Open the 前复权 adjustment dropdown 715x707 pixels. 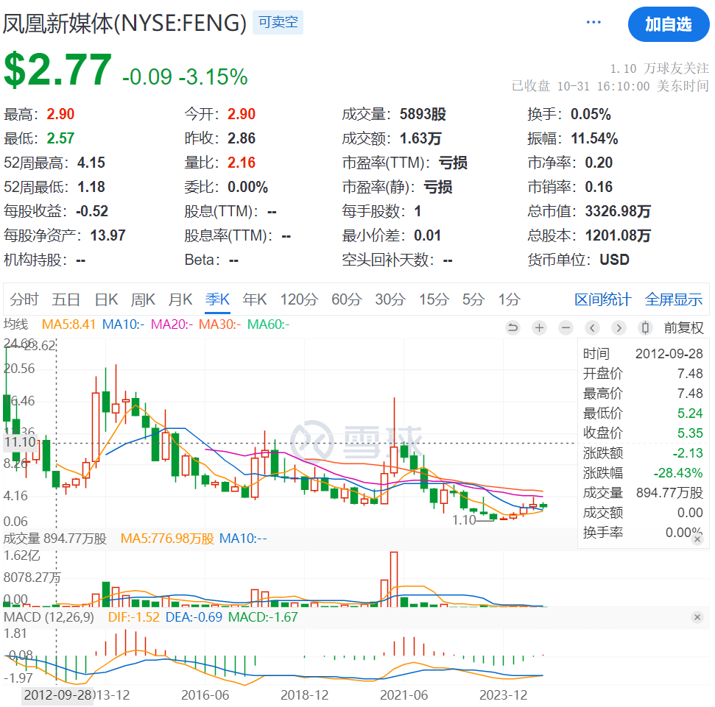(683, 327)
